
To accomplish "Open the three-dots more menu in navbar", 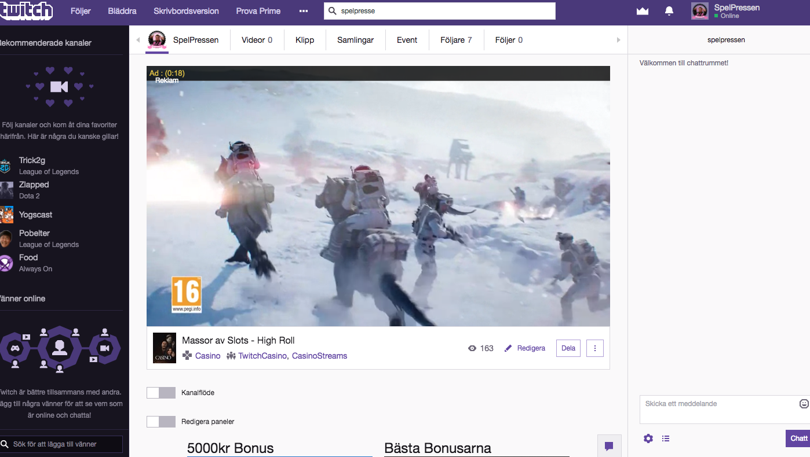I will click(304, 11).
